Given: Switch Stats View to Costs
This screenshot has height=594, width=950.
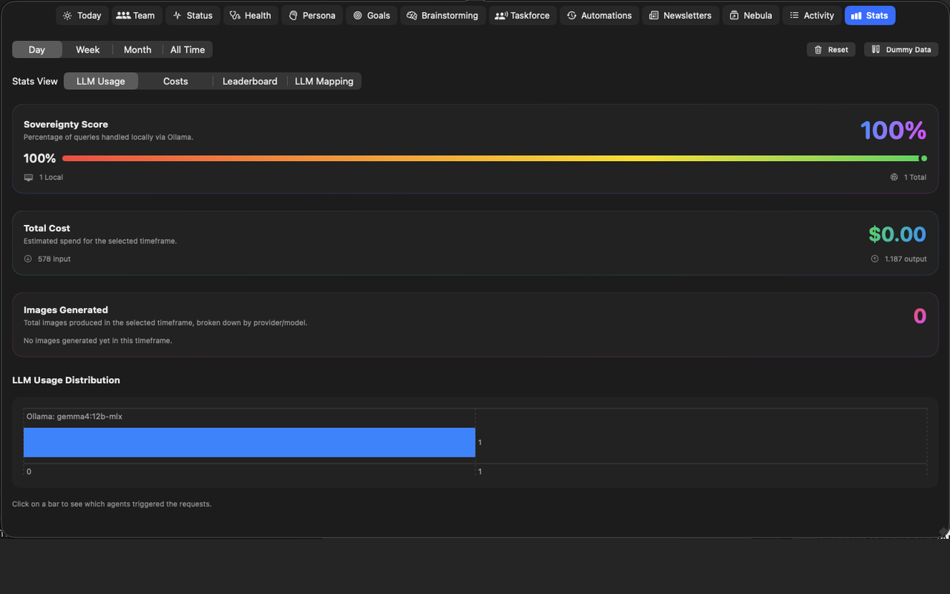Looking at the screenshot, I should [176, 81].
